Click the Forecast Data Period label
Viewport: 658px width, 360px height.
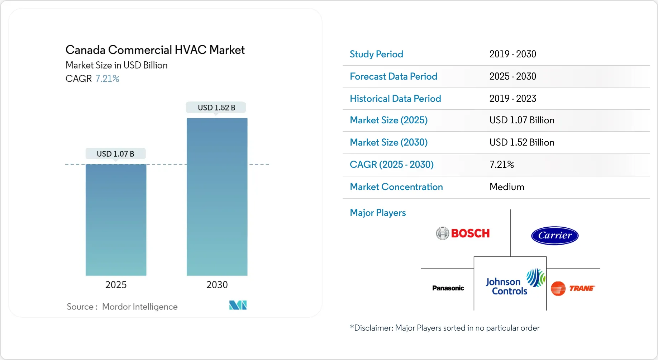(394, 76)
